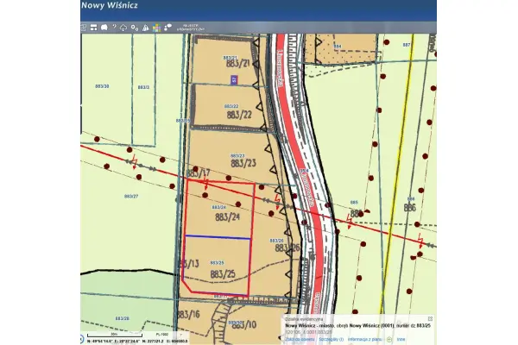The image size is (518, 345).
Task: Click the 'Inne' link in popup
Action: click(401, 339)
